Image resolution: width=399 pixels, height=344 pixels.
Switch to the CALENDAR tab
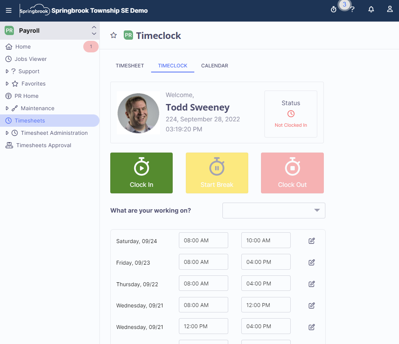point(214,65)
